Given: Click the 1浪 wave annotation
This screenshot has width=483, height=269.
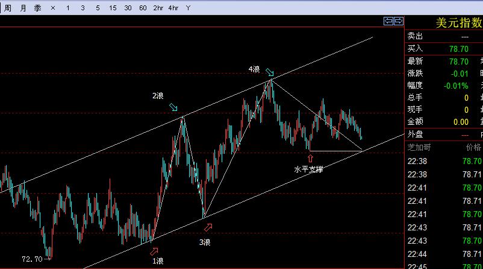Looking at the screenshot, I should click(158, 261).
